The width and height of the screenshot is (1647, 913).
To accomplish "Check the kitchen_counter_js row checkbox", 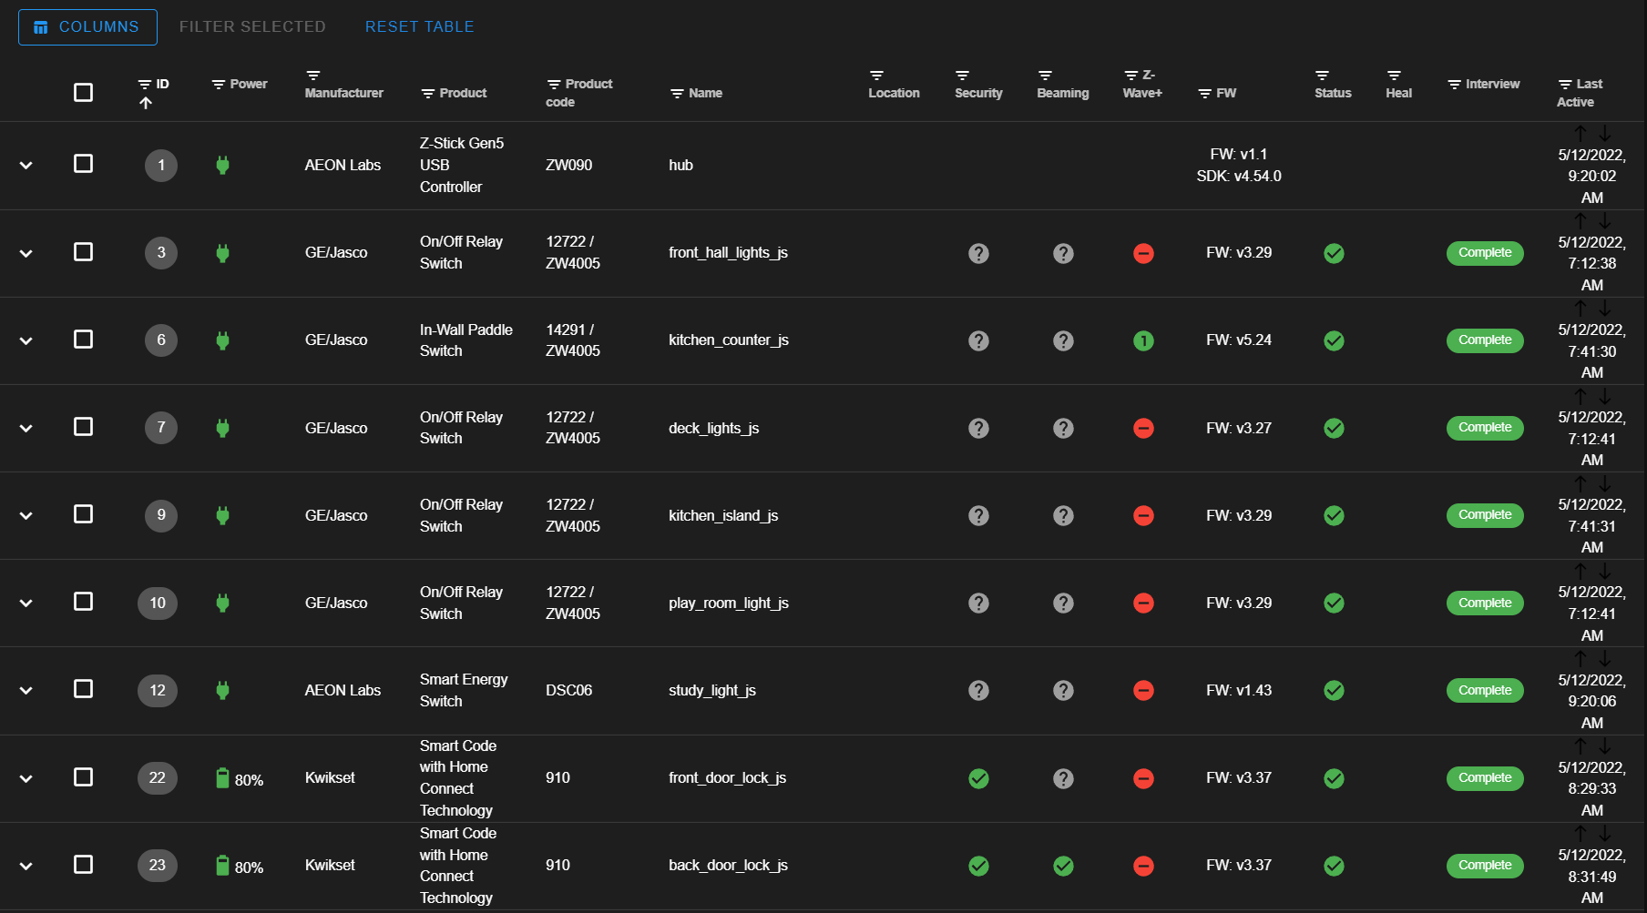I will click(x=83, y=339).
